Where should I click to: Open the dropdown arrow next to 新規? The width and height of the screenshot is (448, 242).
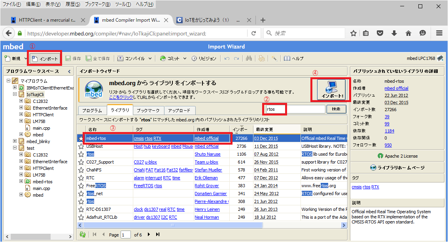(25, 59)
